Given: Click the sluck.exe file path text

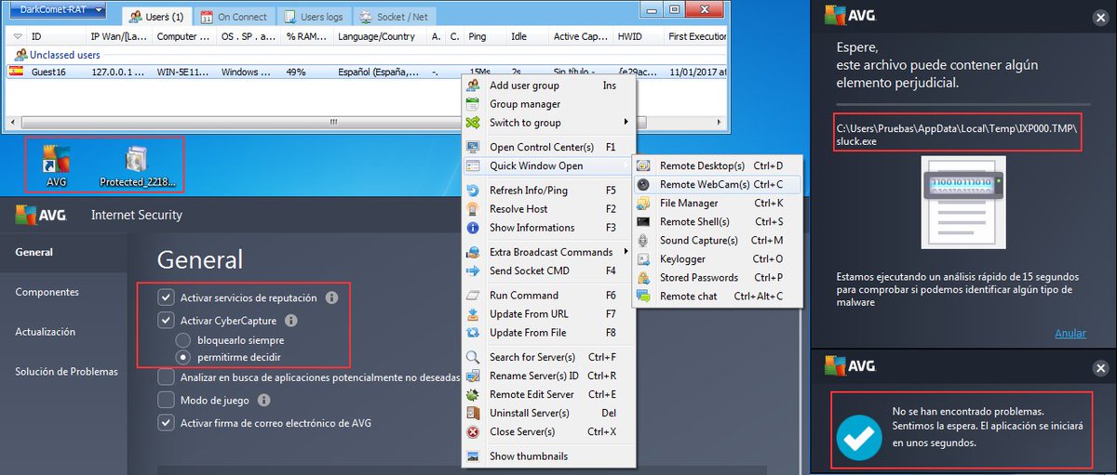Looking at the screenshot, I should coord(956,136).
